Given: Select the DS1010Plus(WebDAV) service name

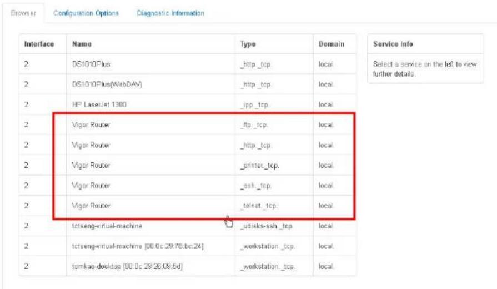Looking at the screenshot, I should [107, 84].
